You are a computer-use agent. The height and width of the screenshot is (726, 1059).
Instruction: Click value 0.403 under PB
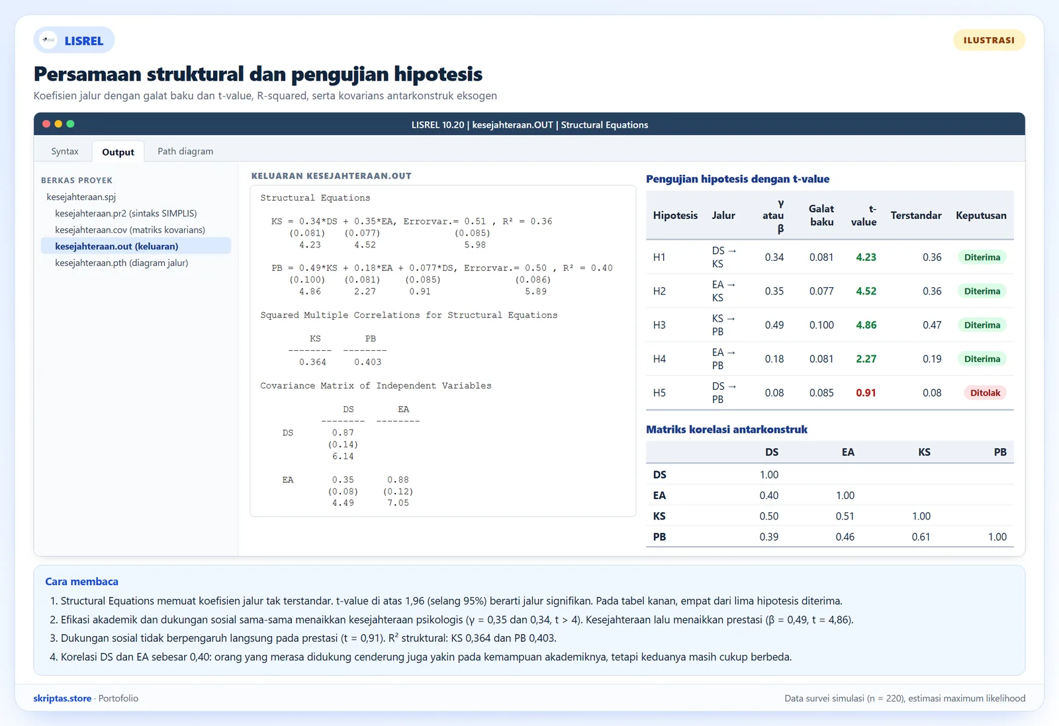pos(367,362)
